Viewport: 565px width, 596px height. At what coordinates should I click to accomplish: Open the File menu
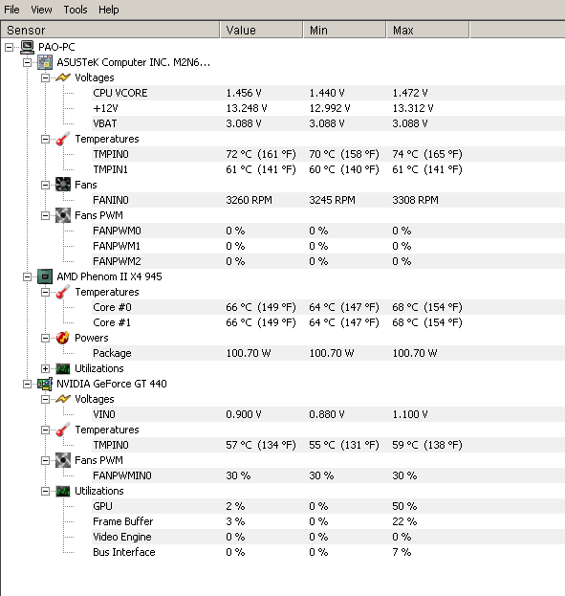(11, 10)
